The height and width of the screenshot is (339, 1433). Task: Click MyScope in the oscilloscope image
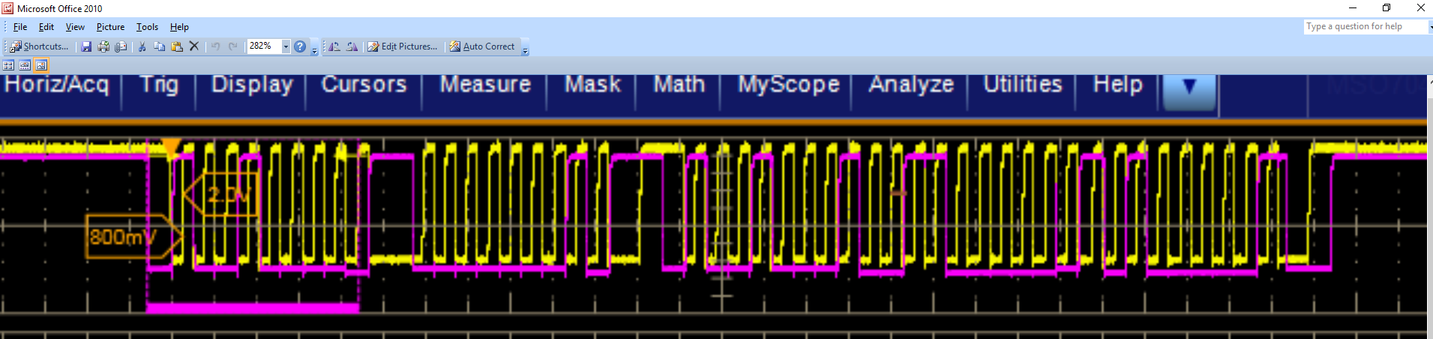789,85
